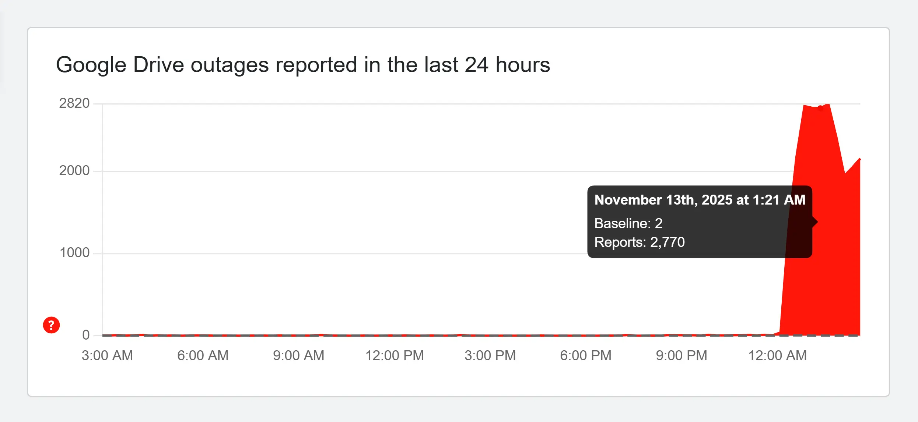Click the red question mark help icon

point(51,325)
